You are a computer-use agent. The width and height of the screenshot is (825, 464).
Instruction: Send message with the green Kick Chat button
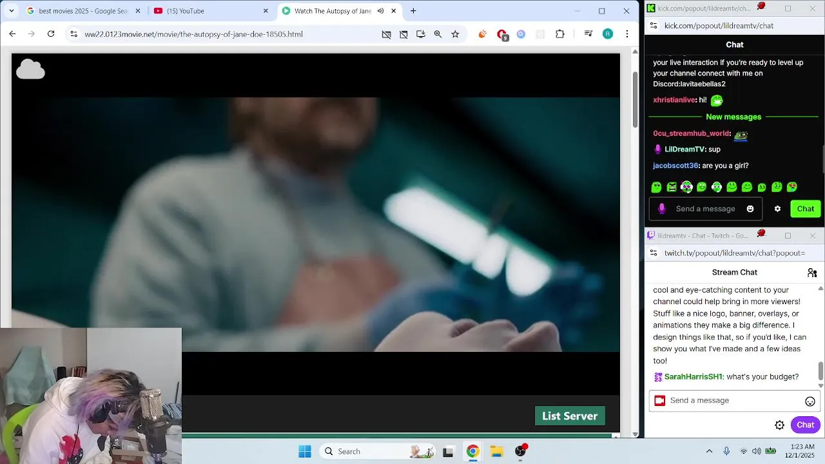[x=806, y=209]
